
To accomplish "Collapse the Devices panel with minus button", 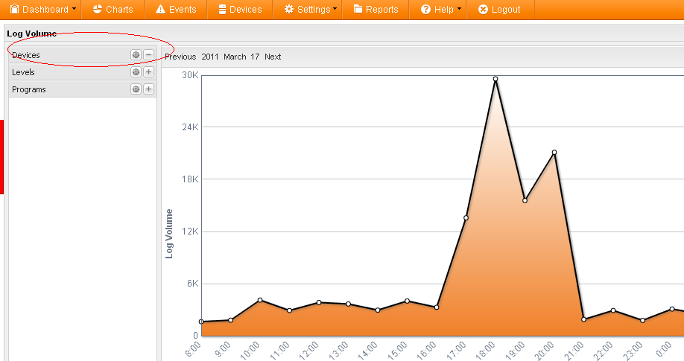I will [148, 55].
